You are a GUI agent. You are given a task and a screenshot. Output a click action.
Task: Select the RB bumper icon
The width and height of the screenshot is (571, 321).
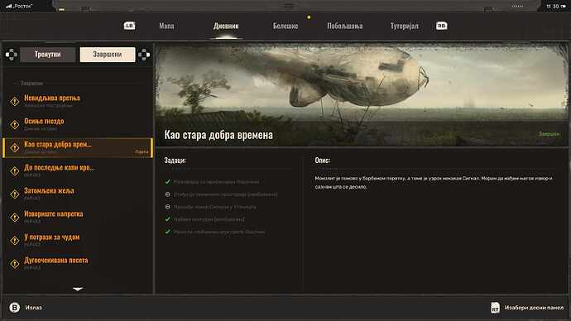tap(441, 26)
